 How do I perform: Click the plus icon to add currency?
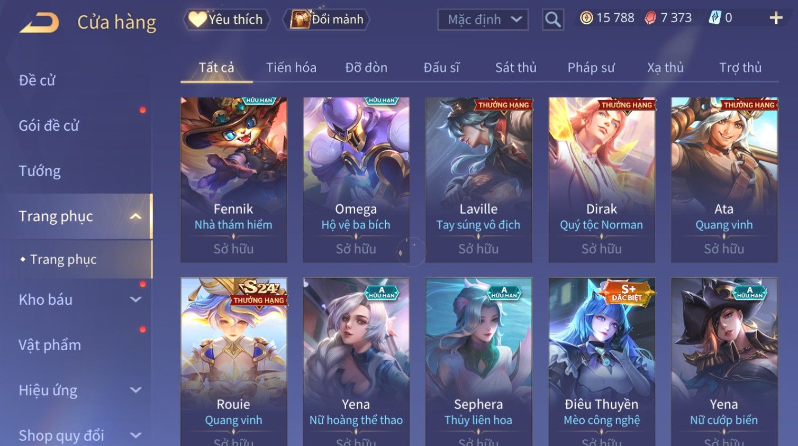click(x=776, y=18)
